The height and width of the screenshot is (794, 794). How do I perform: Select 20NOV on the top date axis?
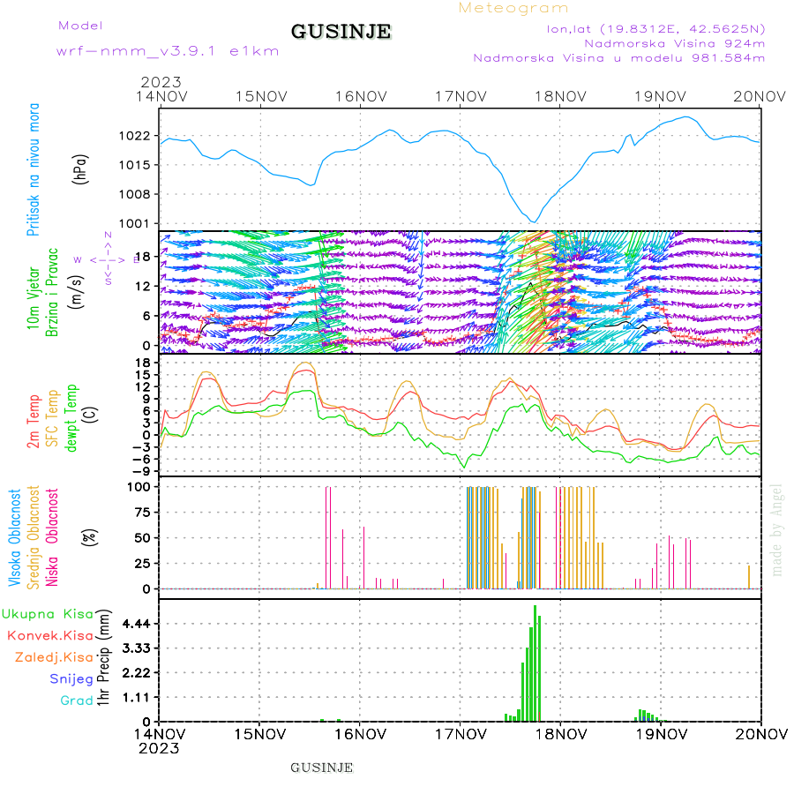click(760, 96)
